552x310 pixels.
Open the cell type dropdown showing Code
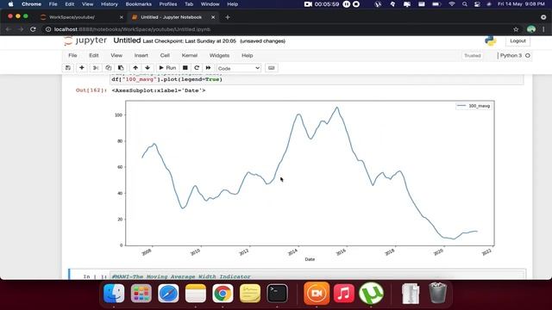(x=239, y=68)
